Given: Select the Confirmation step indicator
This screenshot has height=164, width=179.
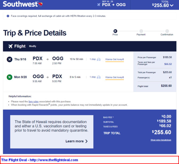Looking at the screenshot, I should click(167, 31).
